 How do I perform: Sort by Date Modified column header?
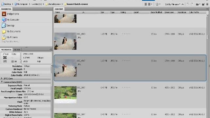pyautogui.click(x=156, y=12)
